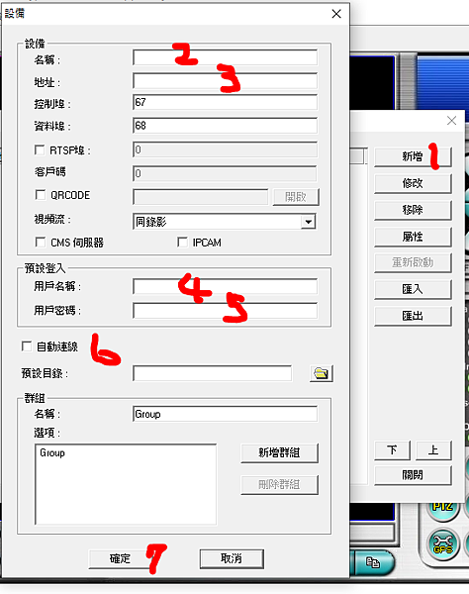
Task: Click the 修改 button
Action: (x=413, y=183)
